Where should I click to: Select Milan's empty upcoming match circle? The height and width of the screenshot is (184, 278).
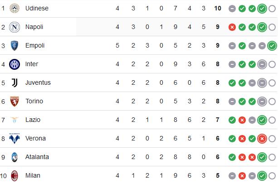[272, 176]
